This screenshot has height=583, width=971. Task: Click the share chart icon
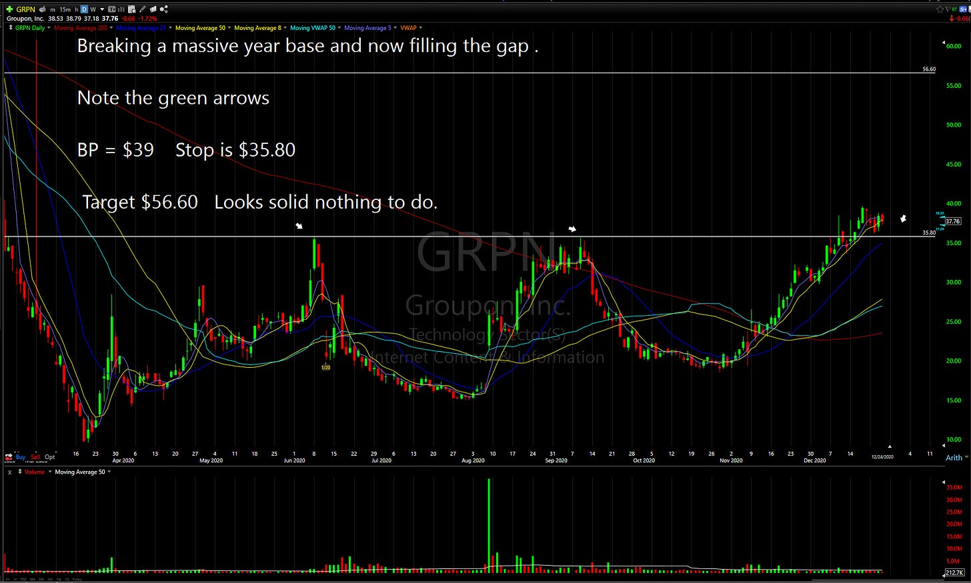point(164,9)
